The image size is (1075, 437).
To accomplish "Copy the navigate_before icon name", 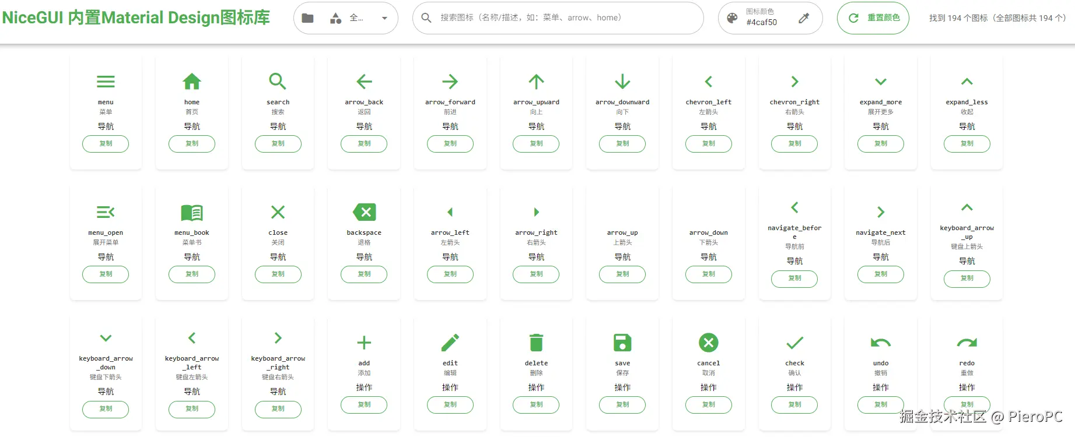I will (794, 279).
